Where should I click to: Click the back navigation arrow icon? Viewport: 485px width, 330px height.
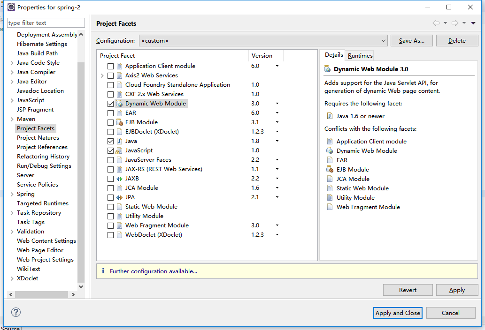[436, 23]
